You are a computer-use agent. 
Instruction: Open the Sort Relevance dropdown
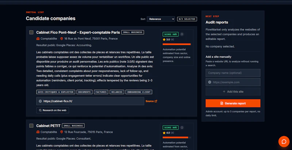[x=161, y=19]
